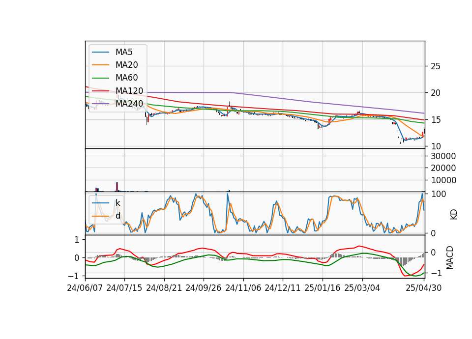Click the k legend label in KD panel
Image resolution: width=472 pixels, height=339 pixels.
point(118,203)
